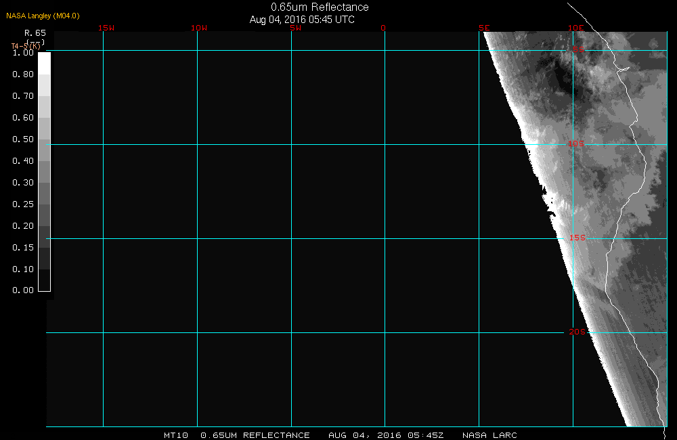Click the 10E longitude label
The image size is (677, 440).
point(575,28)
